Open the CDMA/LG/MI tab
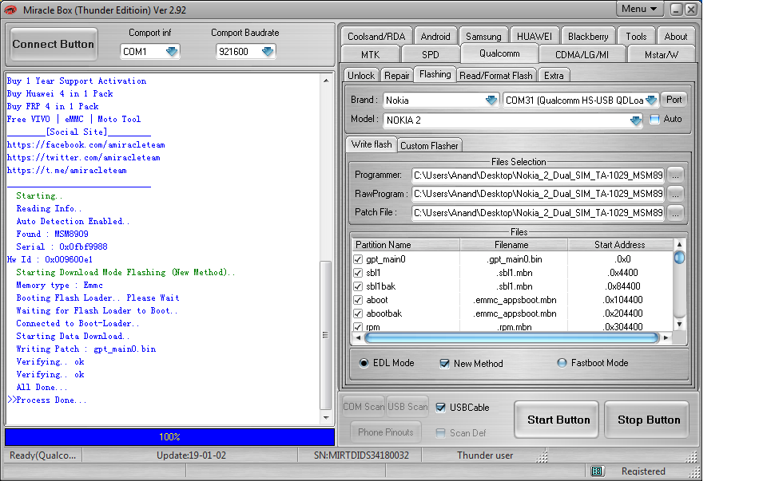767x481 pixels. pyautogui.click(x=582, y=55)
